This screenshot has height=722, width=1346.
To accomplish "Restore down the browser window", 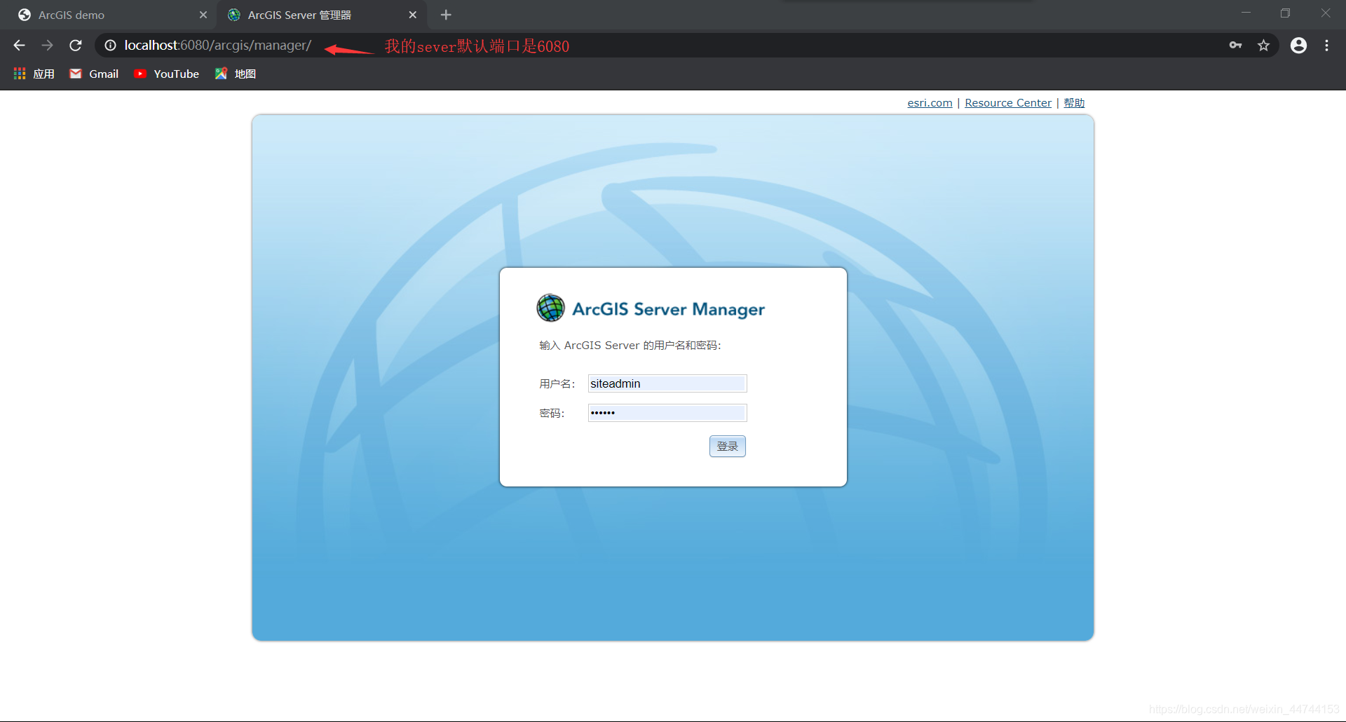I will (x=1285, y=13).
